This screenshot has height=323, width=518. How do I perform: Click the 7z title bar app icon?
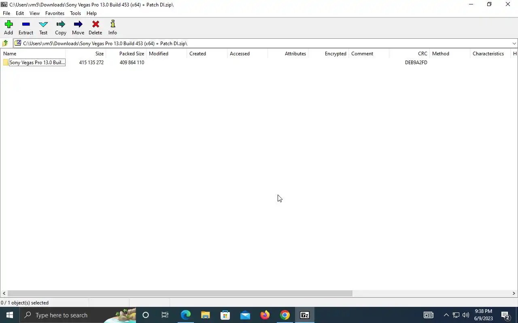[4, 4]
